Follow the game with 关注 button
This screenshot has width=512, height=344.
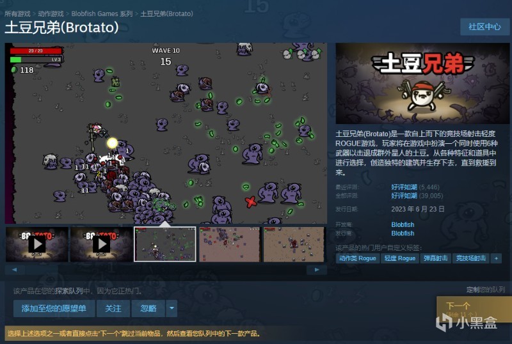113,308
